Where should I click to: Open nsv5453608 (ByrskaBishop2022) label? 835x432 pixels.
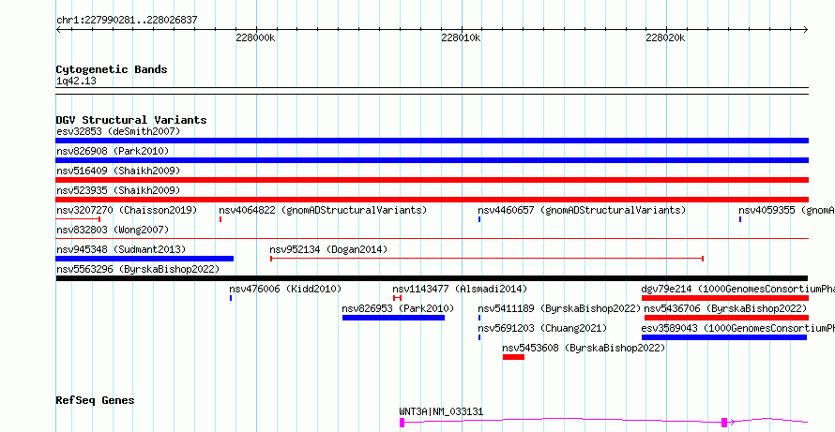[x=584, y=348]
